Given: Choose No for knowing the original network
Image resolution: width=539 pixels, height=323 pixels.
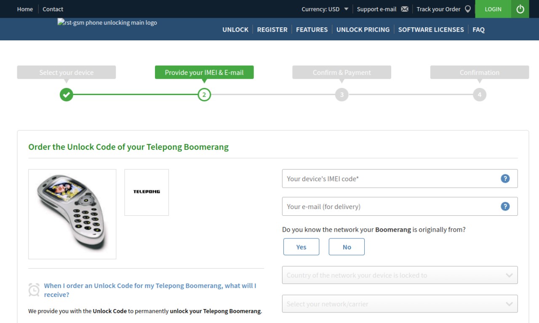Looking at the screenshot, I should tap(347, 247).
